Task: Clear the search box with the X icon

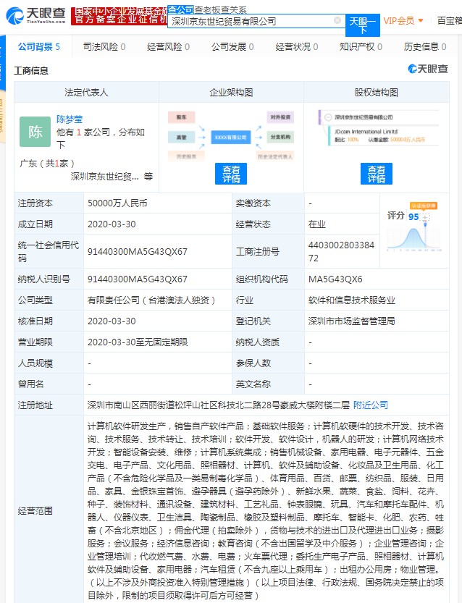Action: click(337, 20)
